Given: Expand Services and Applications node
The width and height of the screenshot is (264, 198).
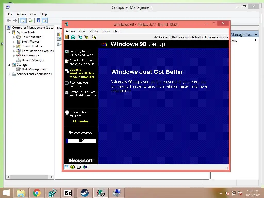Looking at the screenshot, I should coord(9,74).
